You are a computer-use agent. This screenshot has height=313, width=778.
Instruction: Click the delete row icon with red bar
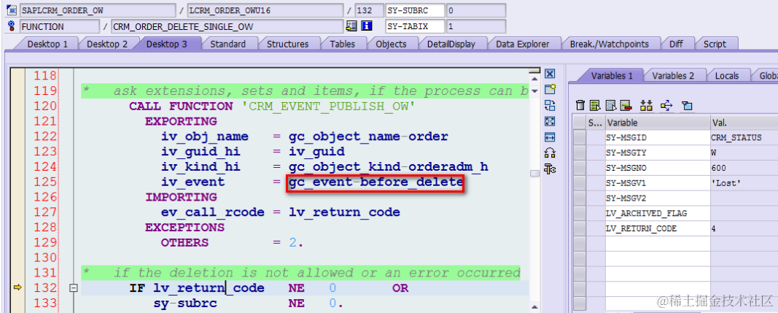pos(625,105)
